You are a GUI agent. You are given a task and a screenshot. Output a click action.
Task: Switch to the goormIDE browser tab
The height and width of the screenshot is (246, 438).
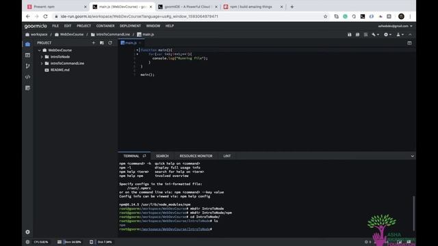[188, 7]
